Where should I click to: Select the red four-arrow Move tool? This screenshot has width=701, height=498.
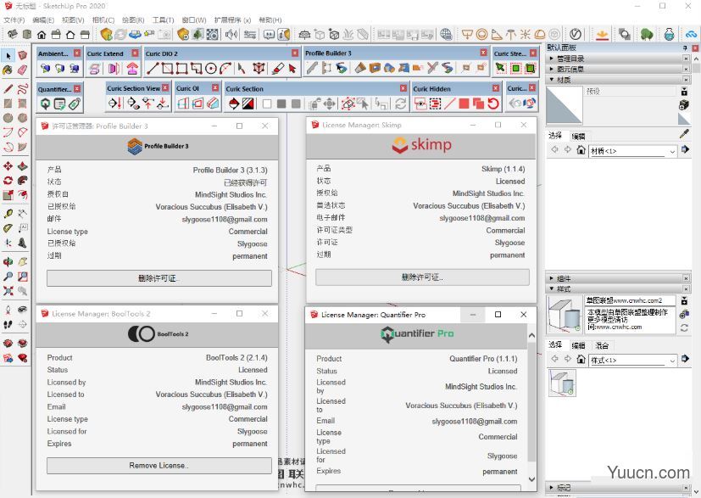click(x=8, y=166)
